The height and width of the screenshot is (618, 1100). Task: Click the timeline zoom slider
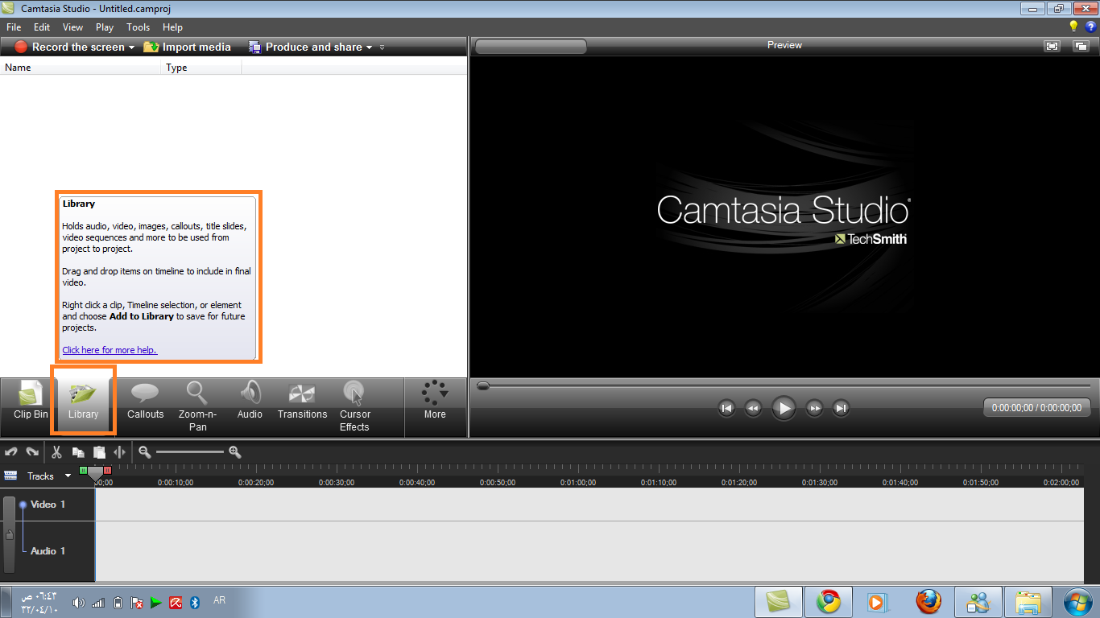(190, 452)
